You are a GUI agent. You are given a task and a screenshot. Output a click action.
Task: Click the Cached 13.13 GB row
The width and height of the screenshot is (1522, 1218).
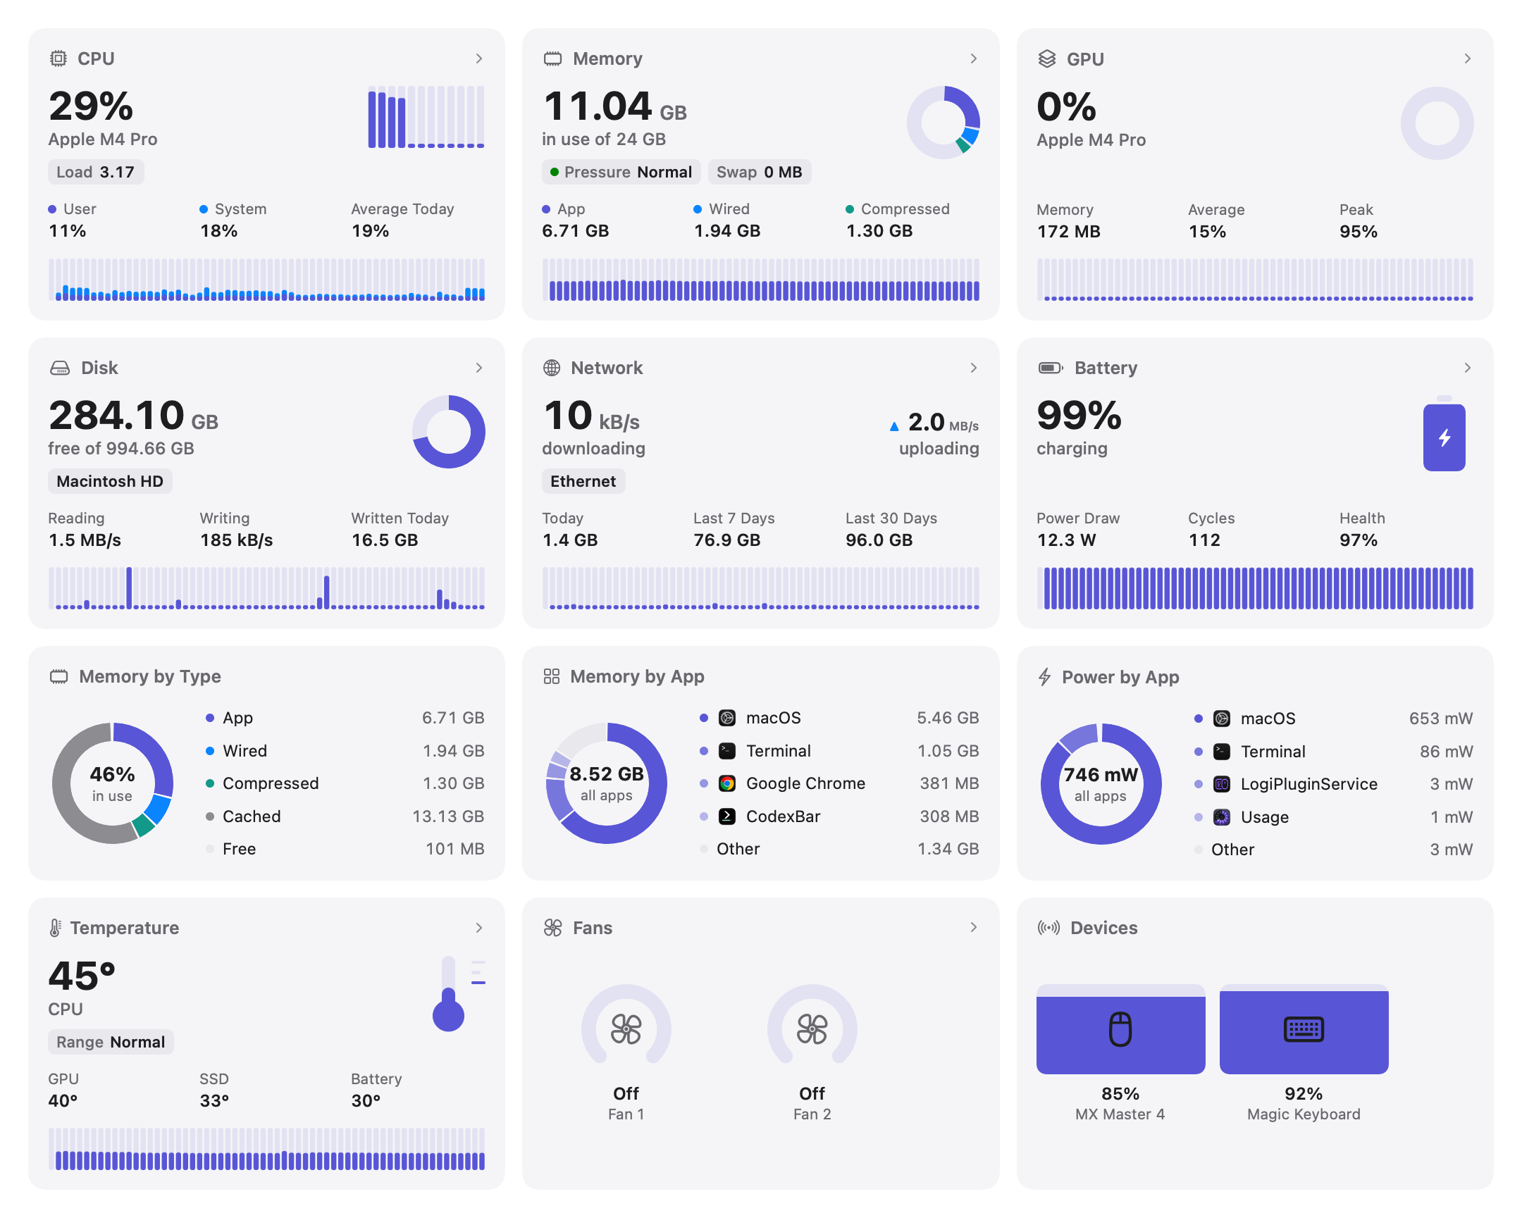point(345,816)
